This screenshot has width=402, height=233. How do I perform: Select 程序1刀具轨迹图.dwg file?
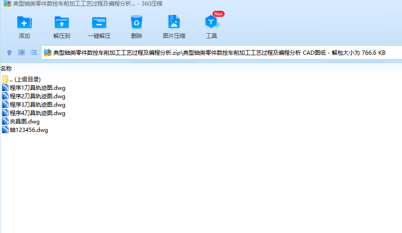pyautogui.click(x=34, y=87)
